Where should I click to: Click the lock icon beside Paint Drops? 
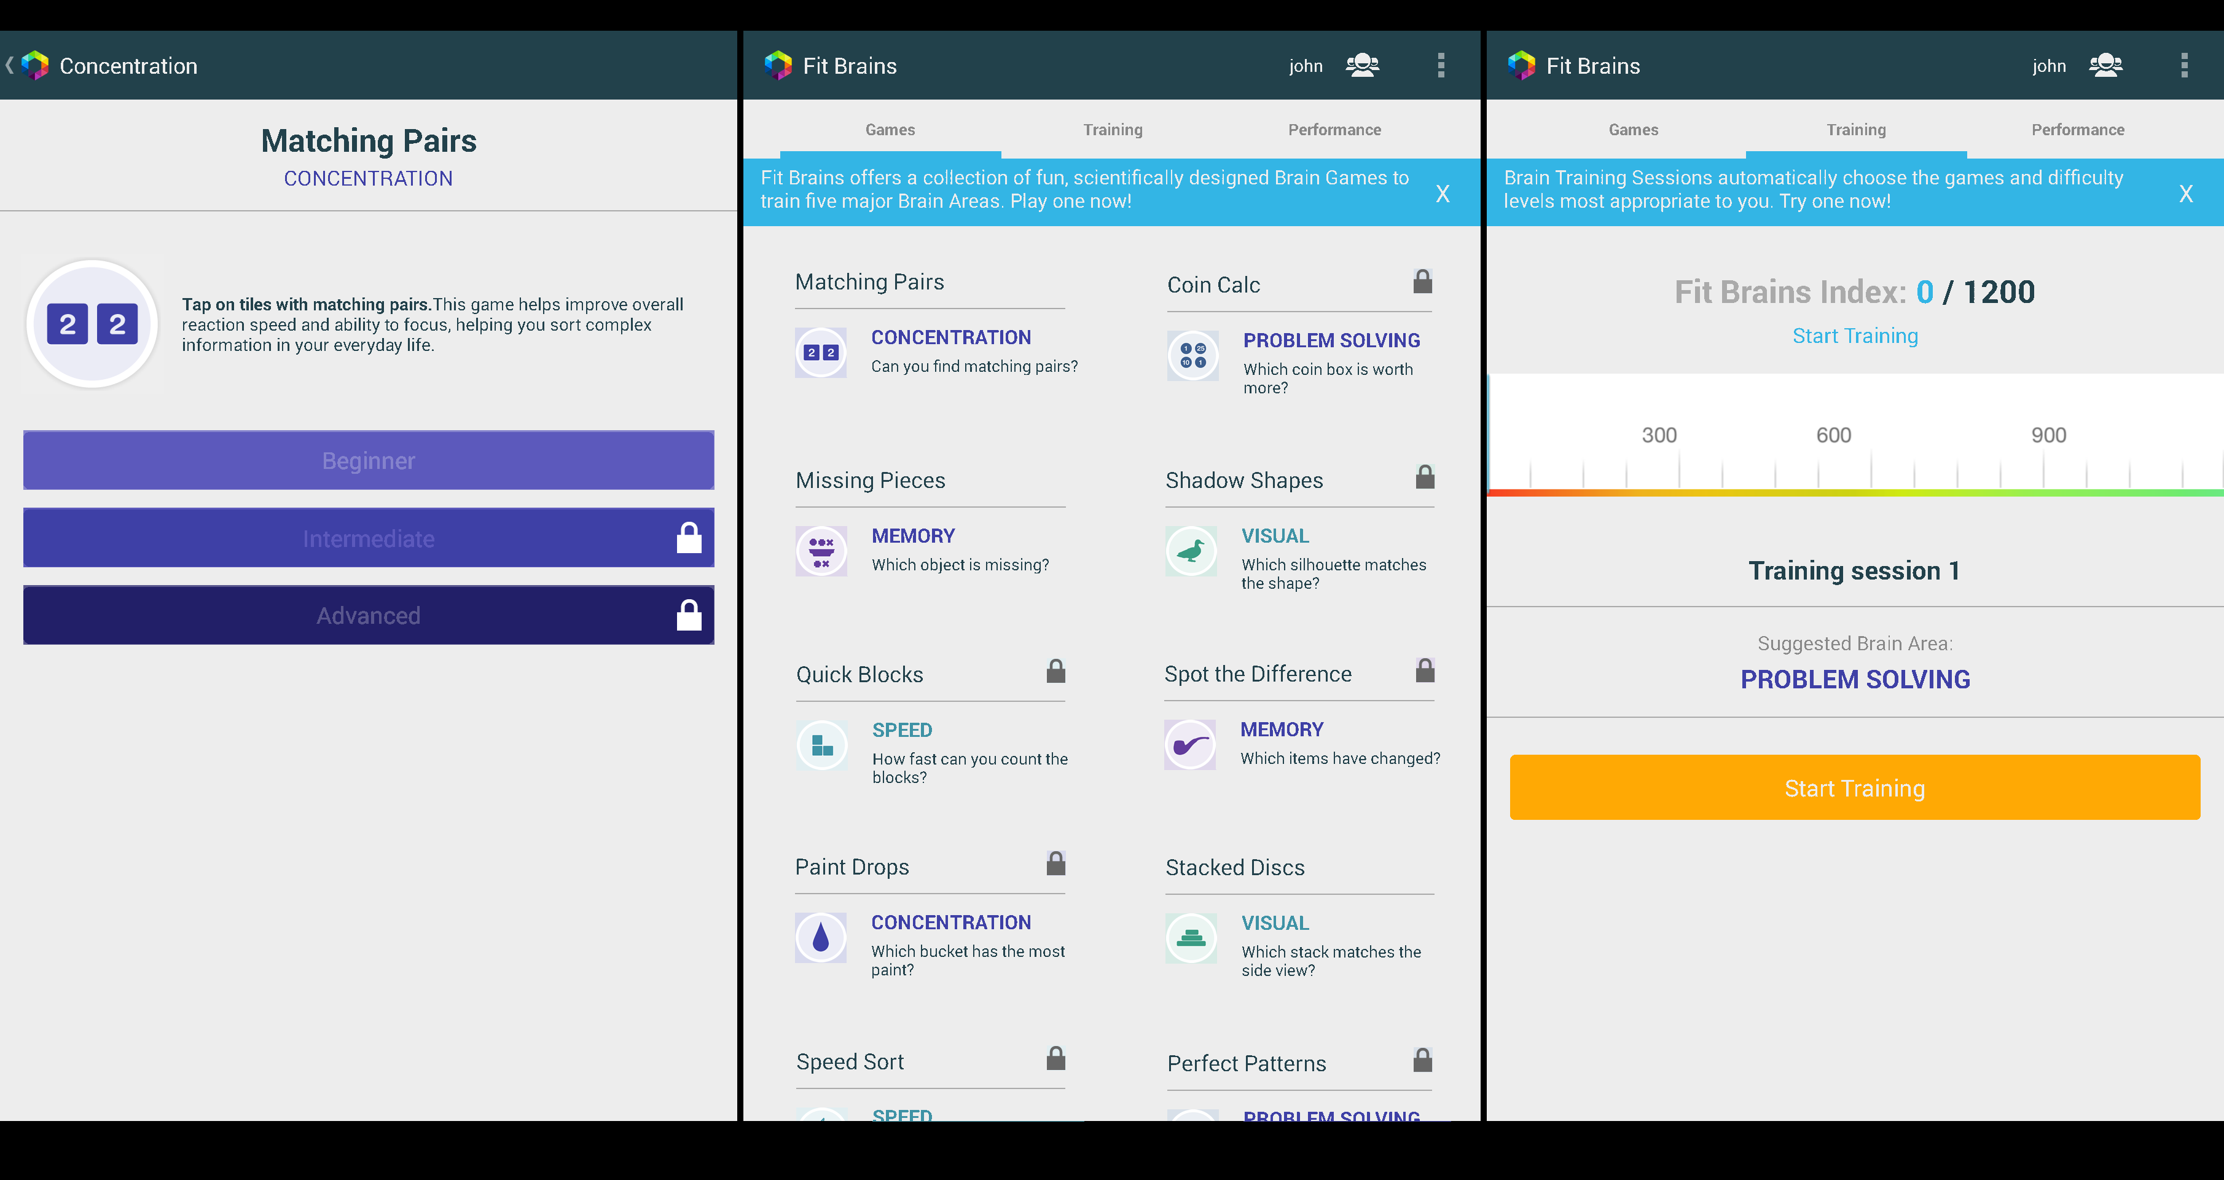[x=1056, y=863]
